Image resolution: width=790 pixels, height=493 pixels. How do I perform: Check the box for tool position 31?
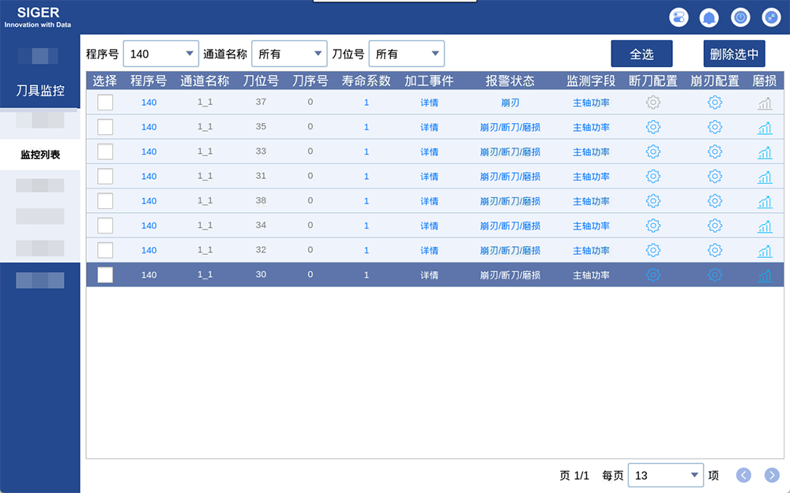click(x=105, y=176)
